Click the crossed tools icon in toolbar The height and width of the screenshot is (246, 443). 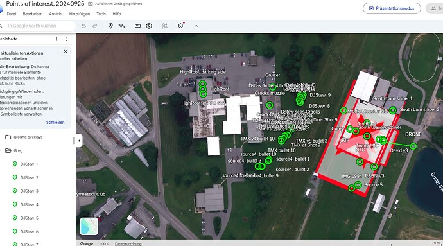(x=165, y=26)
